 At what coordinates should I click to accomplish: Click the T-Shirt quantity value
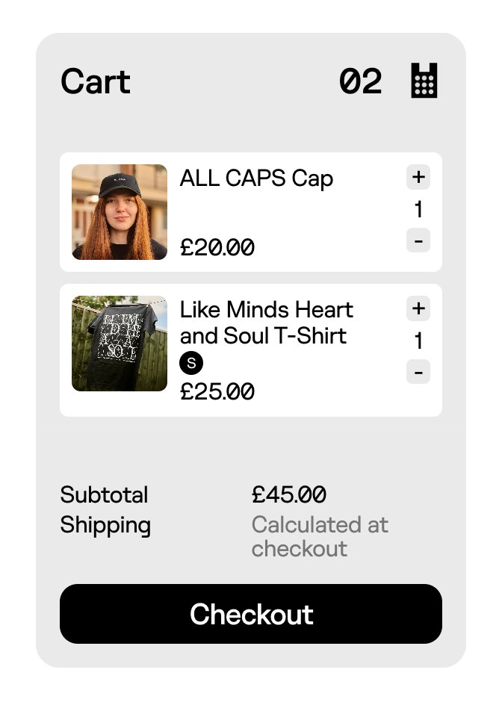[418, 341]
